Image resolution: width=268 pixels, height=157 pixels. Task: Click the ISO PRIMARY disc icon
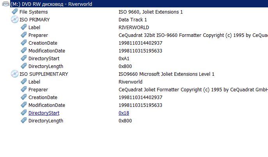15,19
